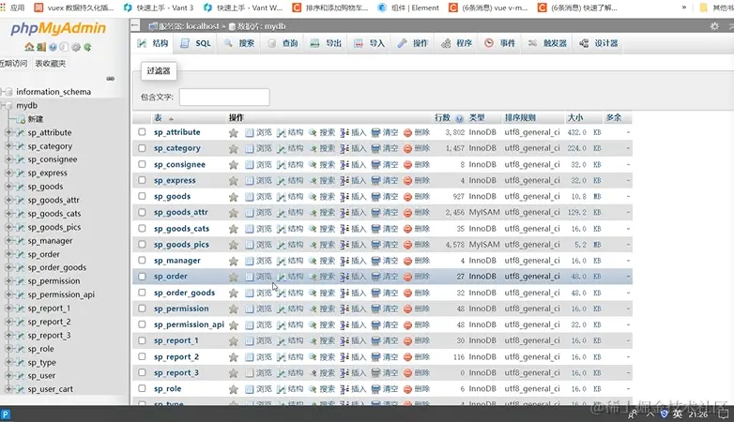The width and height of the screenshot is (734, 422).
Task: Click structure icon for sp_permission row
Action: pyautogui.click(x=281, y=309)
